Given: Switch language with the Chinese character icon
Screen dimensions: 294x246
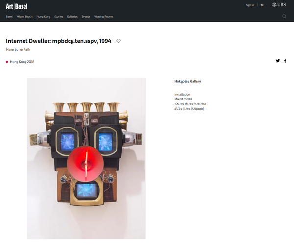Looking at the screenshot, I should (x=262, y=5).
